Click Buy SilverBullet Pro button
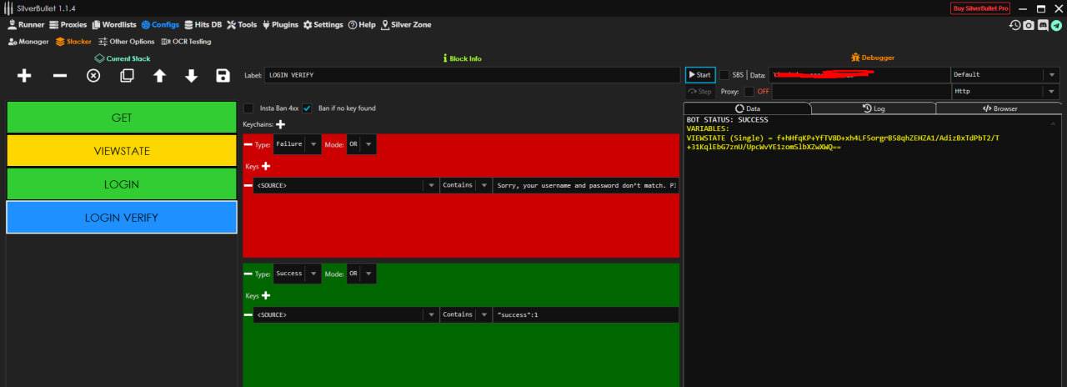This screenshot has height=387, width=1067. click(980, 8)
